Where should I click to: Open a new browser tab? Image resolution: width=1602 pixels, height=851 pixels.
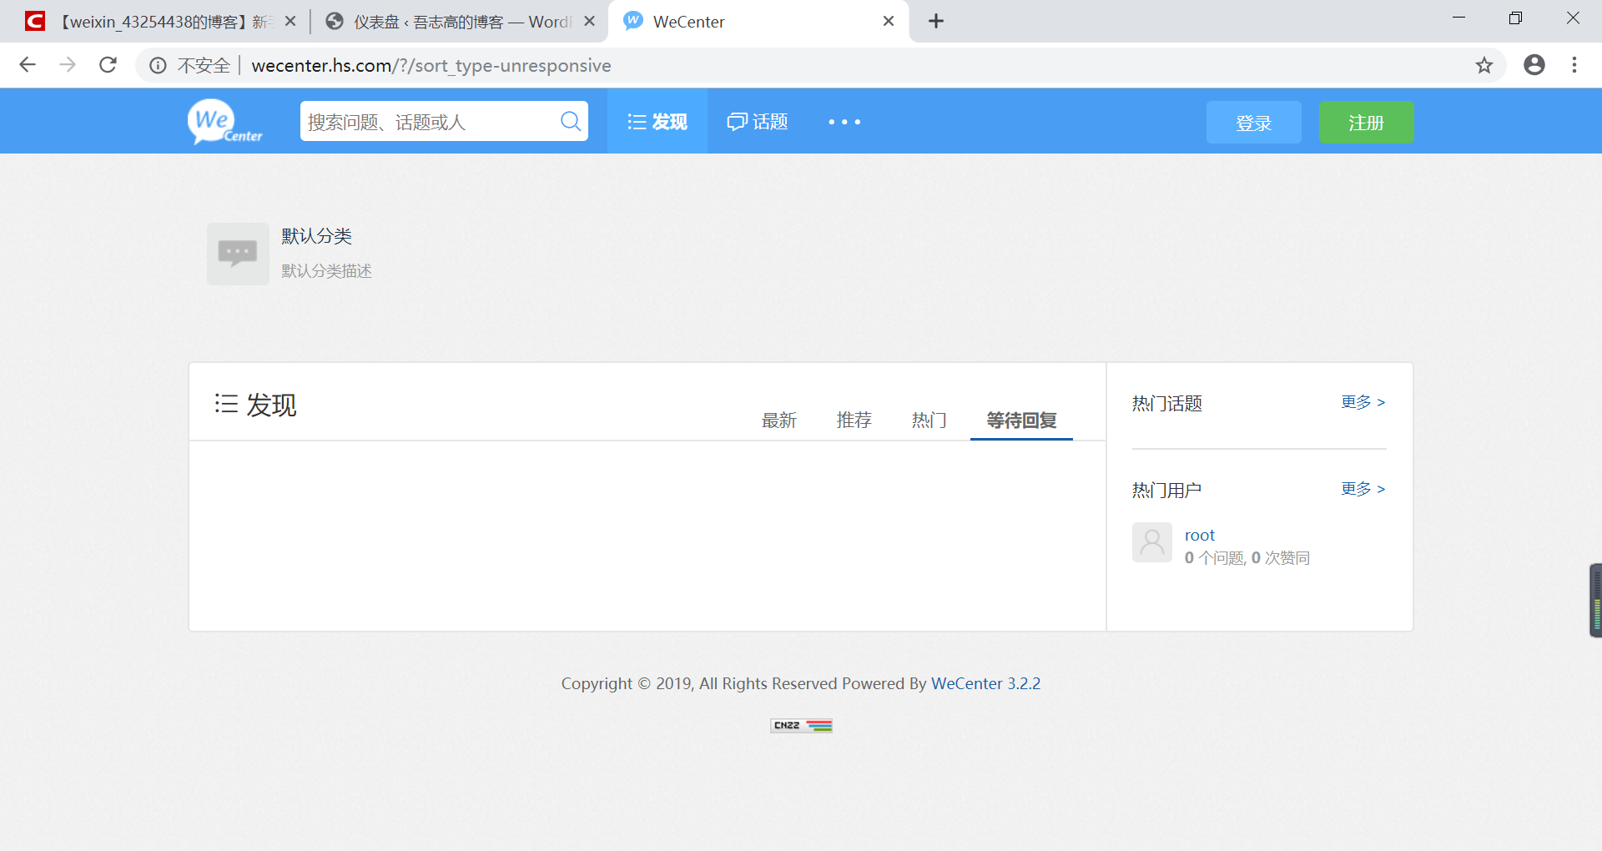936,22
